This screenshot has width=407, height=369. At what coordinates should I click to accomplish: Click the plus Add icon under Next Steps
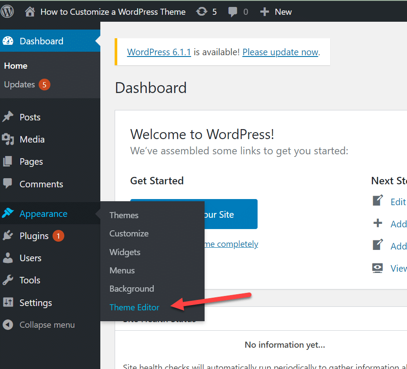(x=377, y=223)
